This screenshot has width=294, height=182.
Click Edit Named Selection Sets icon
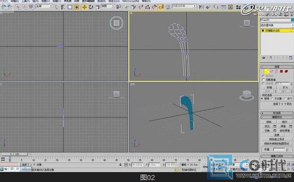[168, 7]
